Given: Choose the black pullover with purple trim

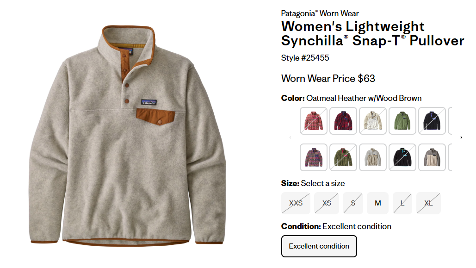Looking at the screenshot, I should click(x=432, y=121).
